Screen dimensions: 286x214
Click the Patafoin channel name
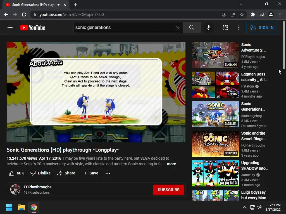coord(247,86)
